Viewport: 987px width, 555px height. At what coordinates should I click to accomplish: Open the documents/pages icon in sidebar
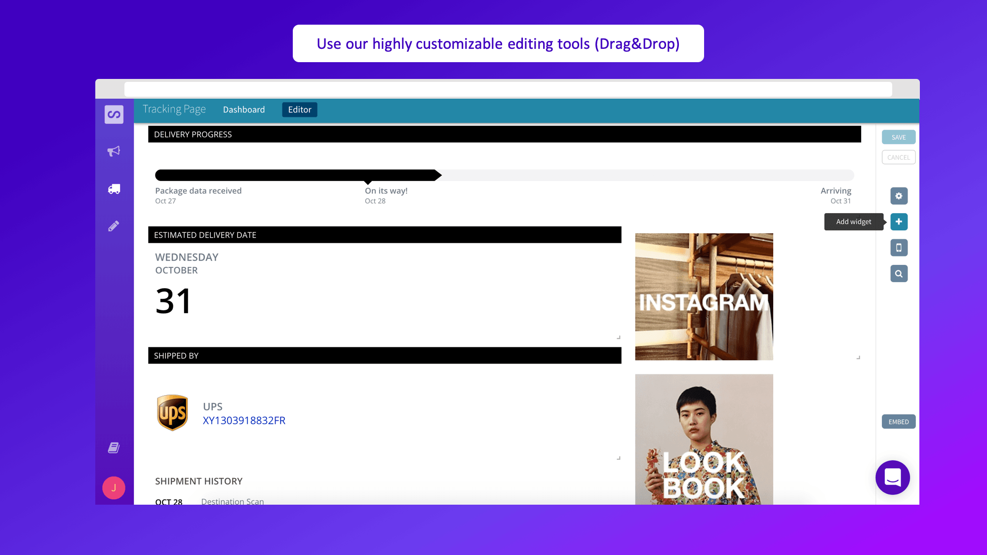coord(113,447)
